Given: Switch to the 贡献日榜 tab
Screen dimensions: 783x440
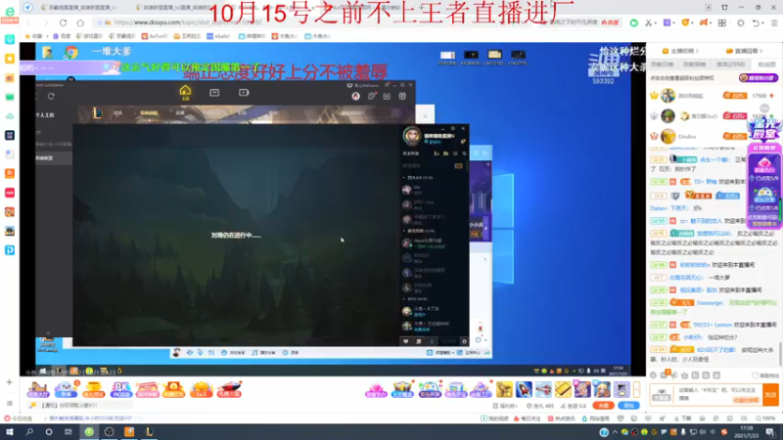Looking at the screenshot, I should [x=663, y=65].
